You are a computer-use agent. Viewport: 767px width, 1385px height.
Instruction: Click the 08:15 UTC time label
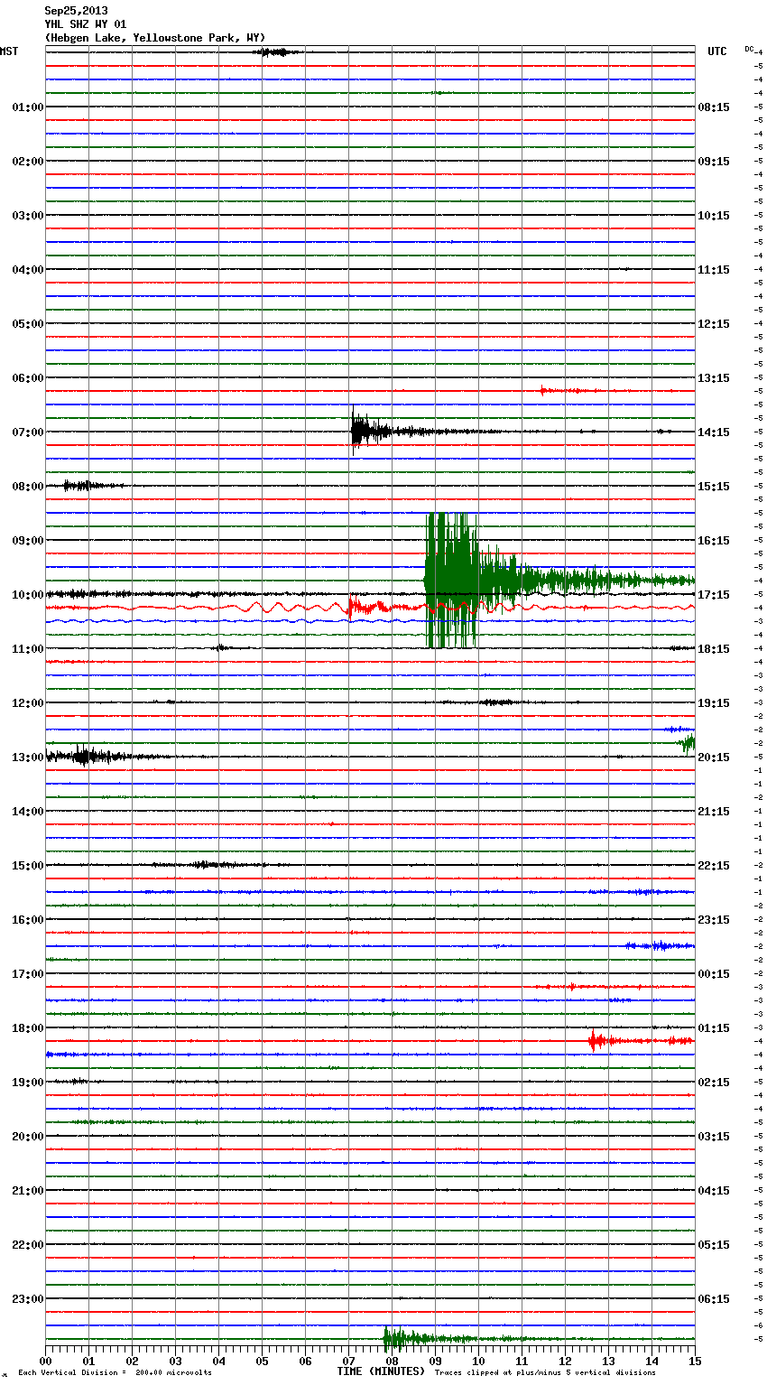click(714, 107)
